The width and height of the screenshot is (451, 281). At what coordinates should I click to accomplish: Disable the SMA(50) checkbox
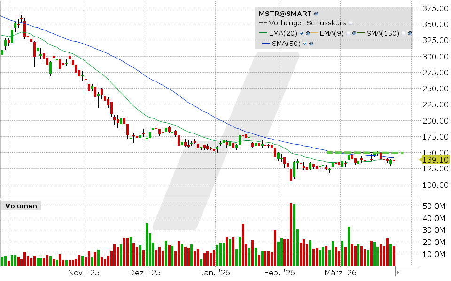pyautogui.click(x=304, y=44)
